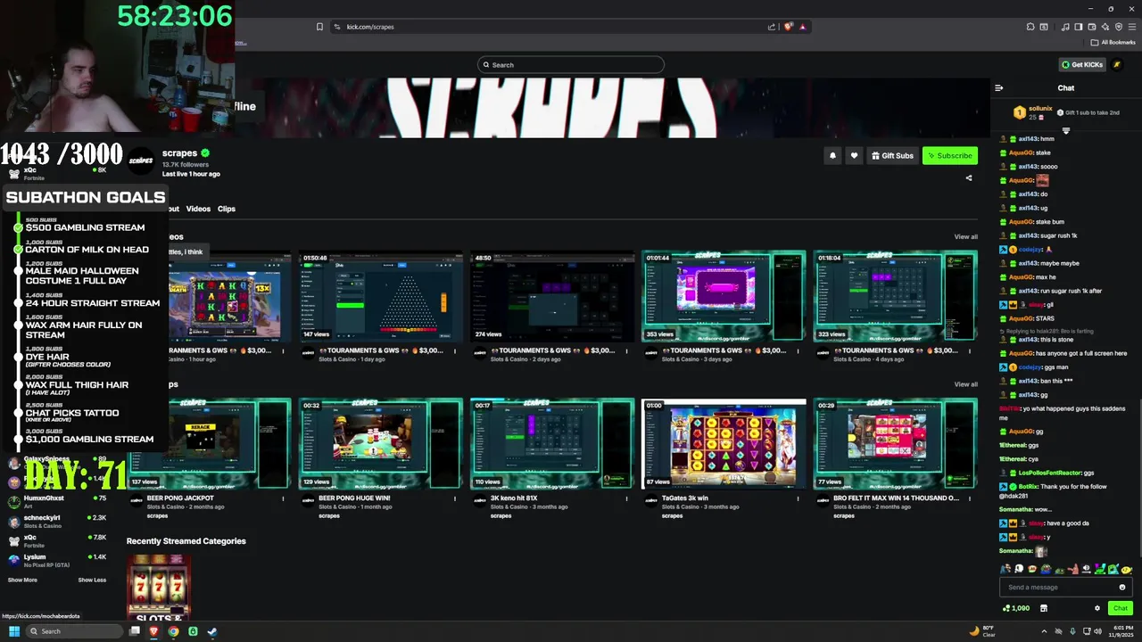
Task: Show hidden tray icons chevron
Action: click(x=1044, y=631)
